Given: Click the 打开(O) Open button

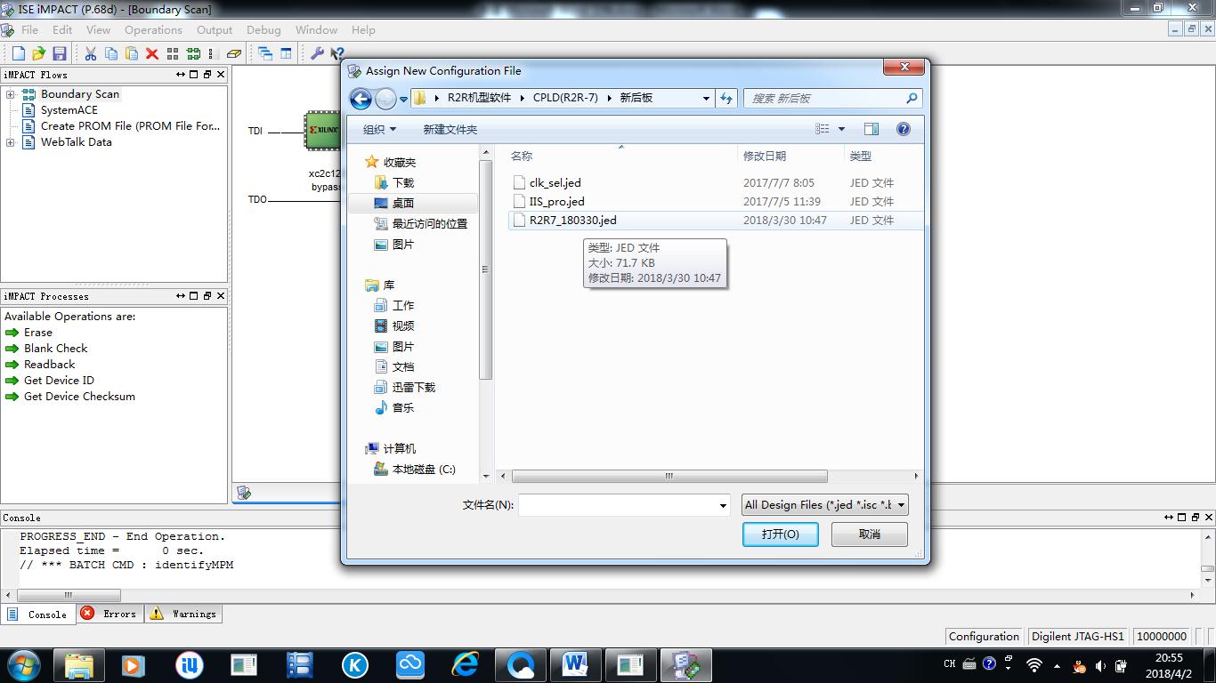Looking at the screenshot, I should pos(781,534).
